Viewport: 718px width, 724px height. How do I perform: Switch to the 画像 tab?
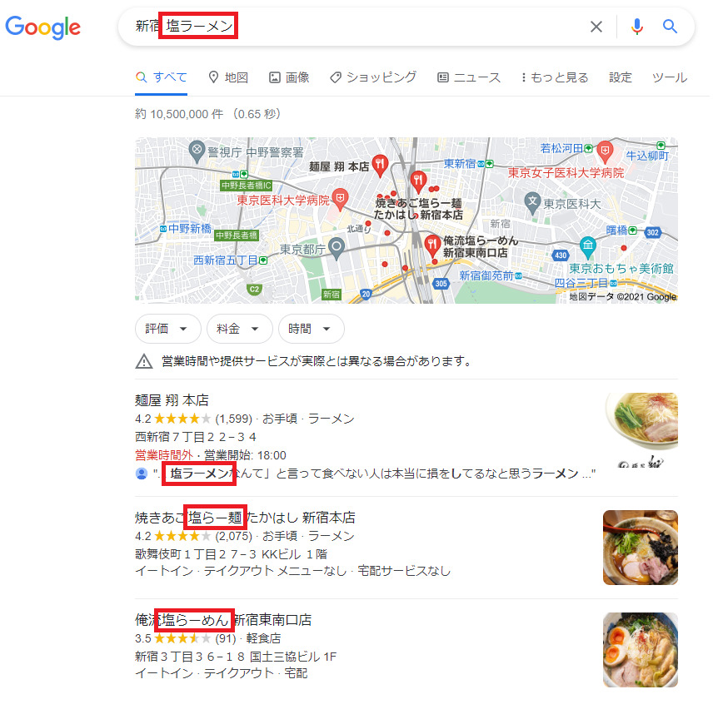click(289, 77)
